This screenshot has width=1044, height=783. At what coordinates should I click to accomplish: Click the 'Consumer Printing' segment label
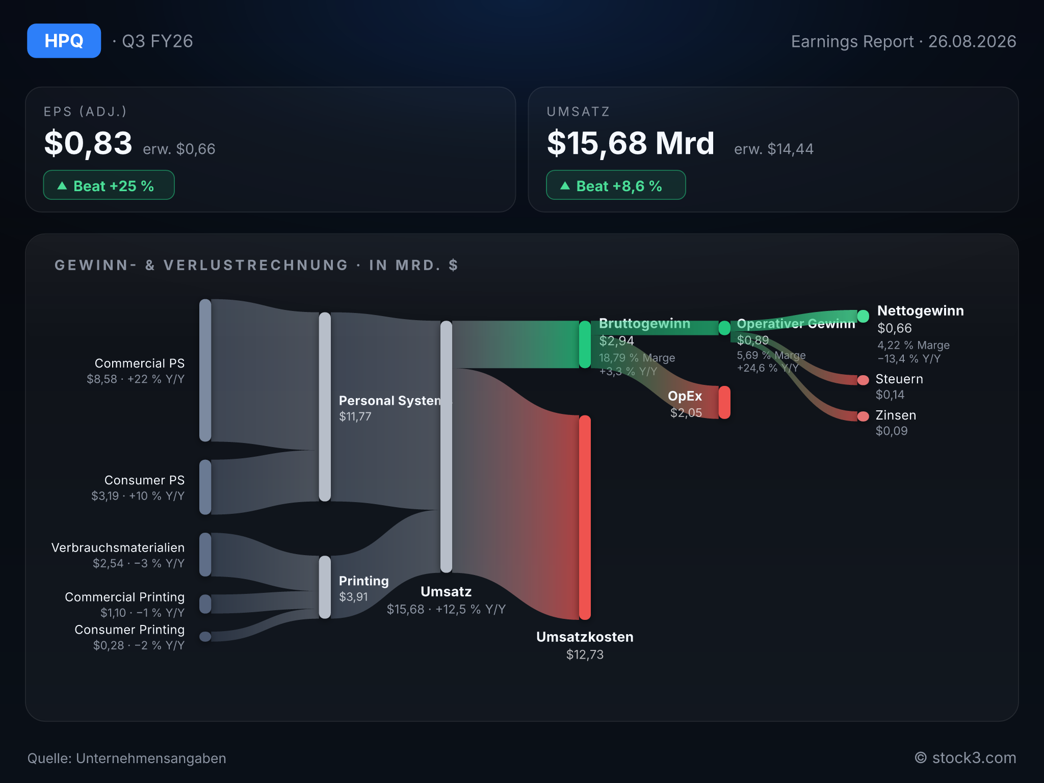[x=129, y=630]
